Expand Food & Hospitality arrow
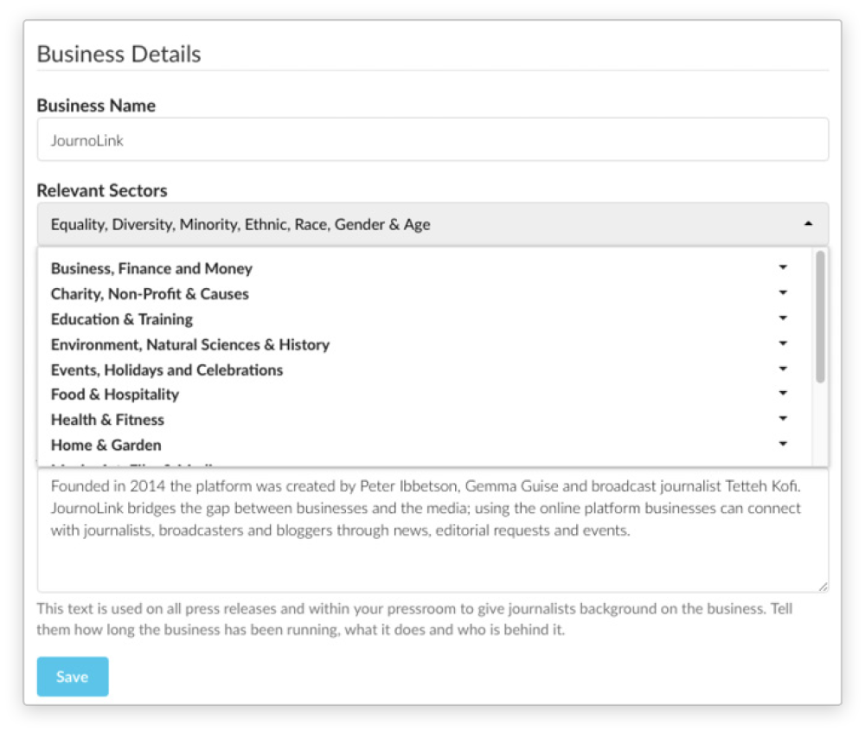This screenshot has width=865, height=732. tap(783, 394)
